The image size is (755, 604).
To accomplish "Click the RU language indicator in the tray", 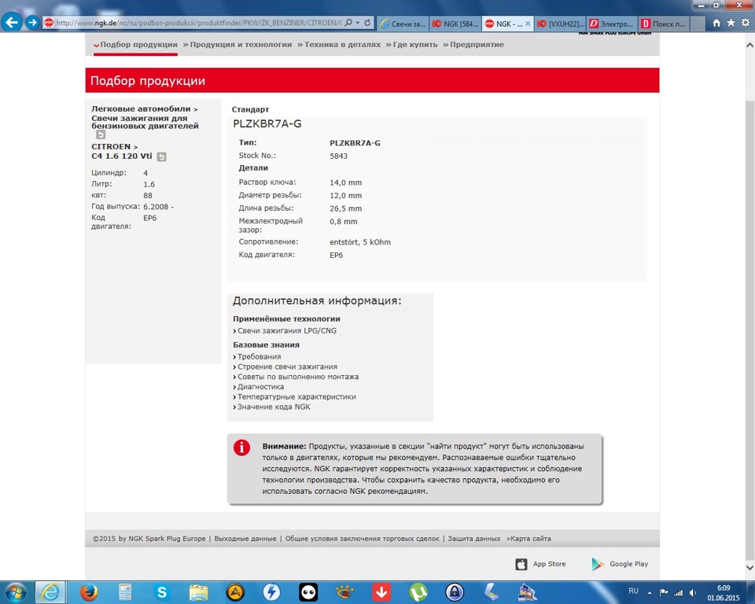I will click(633, 591).
